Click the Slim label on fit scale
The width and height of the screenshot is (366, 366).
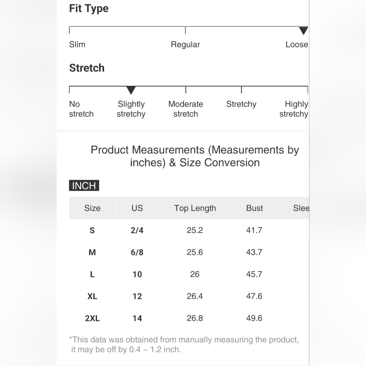point(77,44)
